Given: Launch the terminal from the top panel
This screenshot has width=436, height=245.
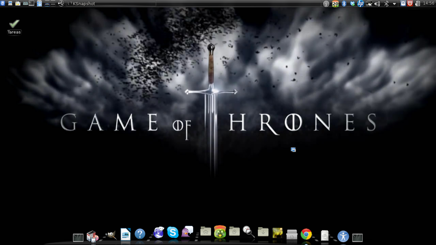Looking at the screenshot, I should click(x=32, y=3).
